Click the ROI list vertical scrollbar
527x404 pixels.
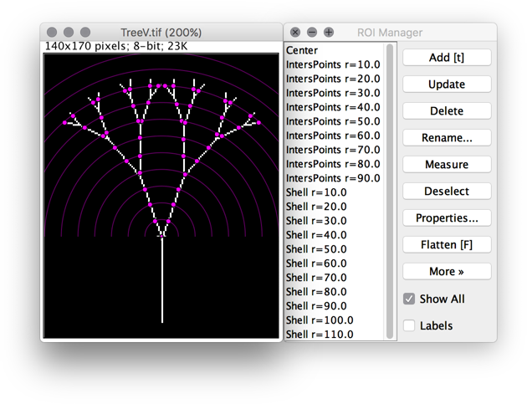point(390,191)
